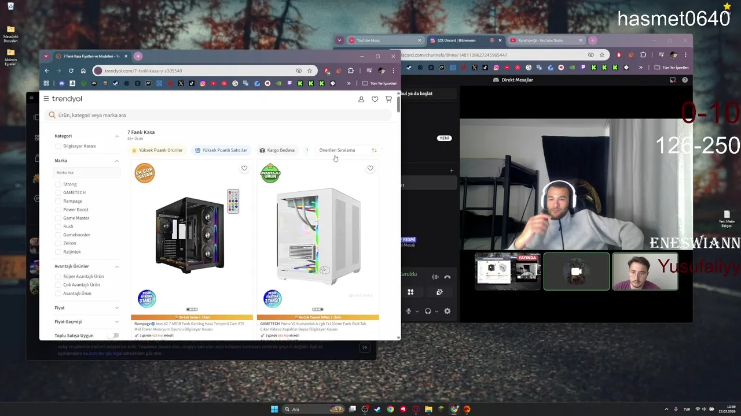The height and width of the screenshot is (416, 741).
Task: Open the X bookmark in Trendyol window
Action: click(181, 83)
